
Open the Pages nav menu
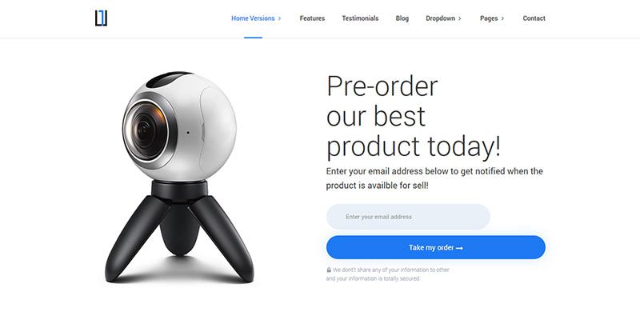pyautogui.click(x=489, y=18)
